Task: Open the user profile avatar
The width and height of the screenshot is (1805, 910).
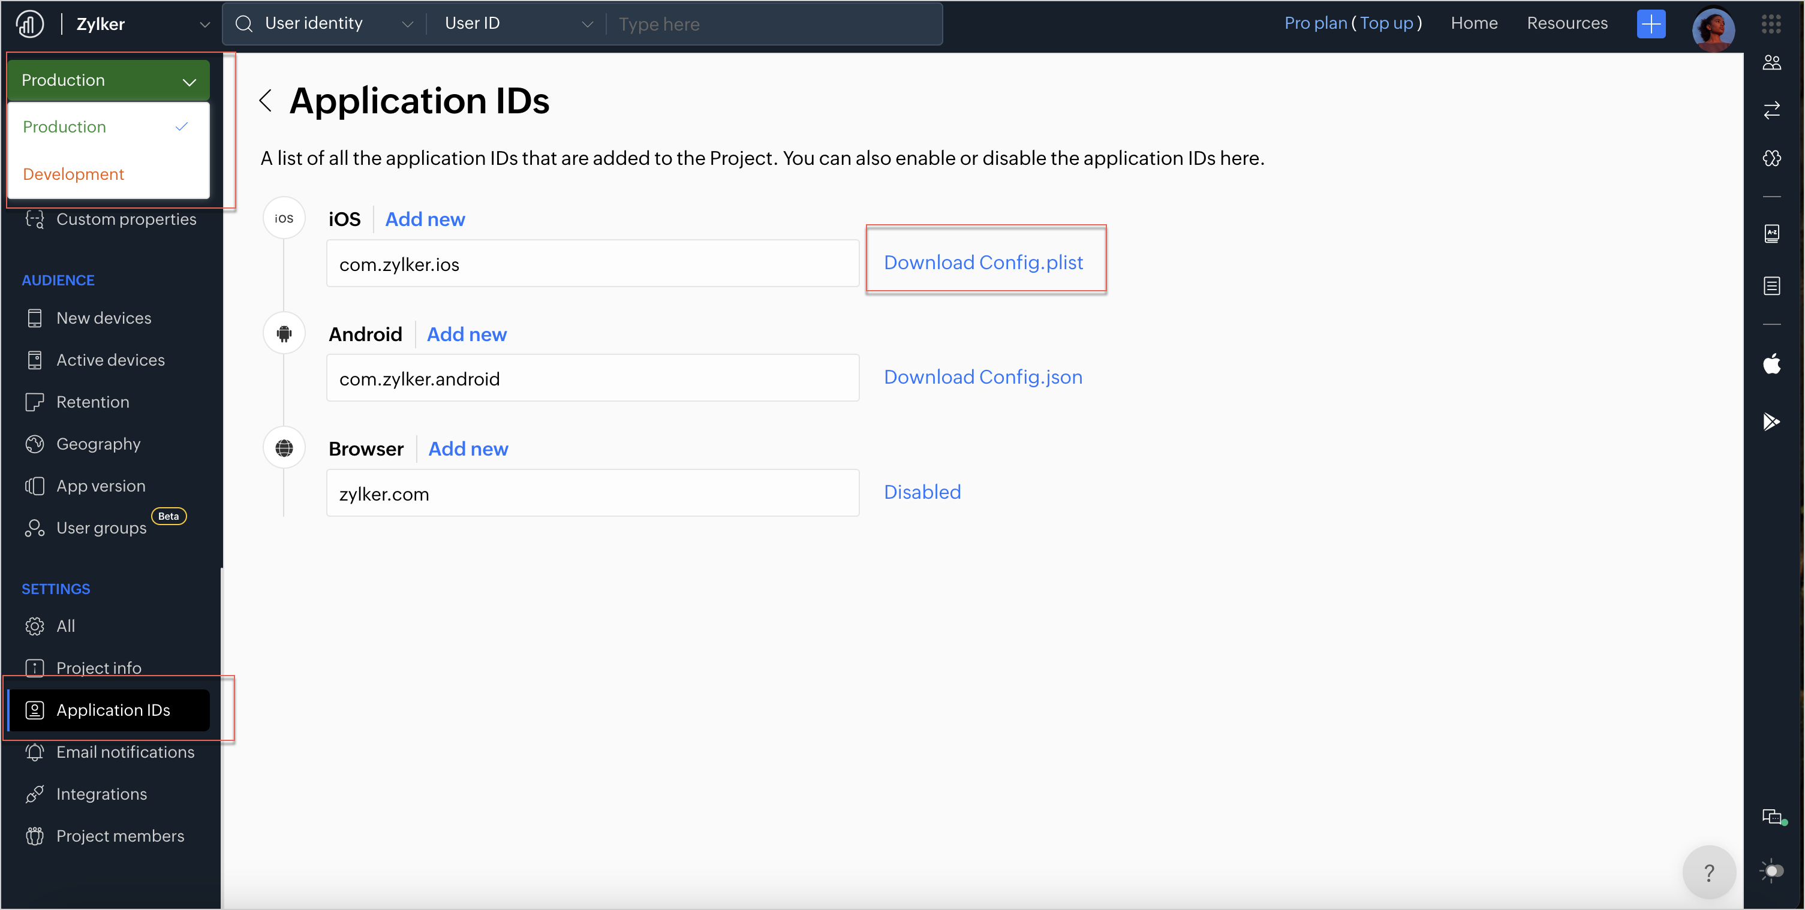Action: (1713, 28)
